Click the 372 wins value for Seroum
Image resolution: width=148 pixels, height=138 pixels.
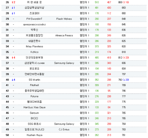97,113
